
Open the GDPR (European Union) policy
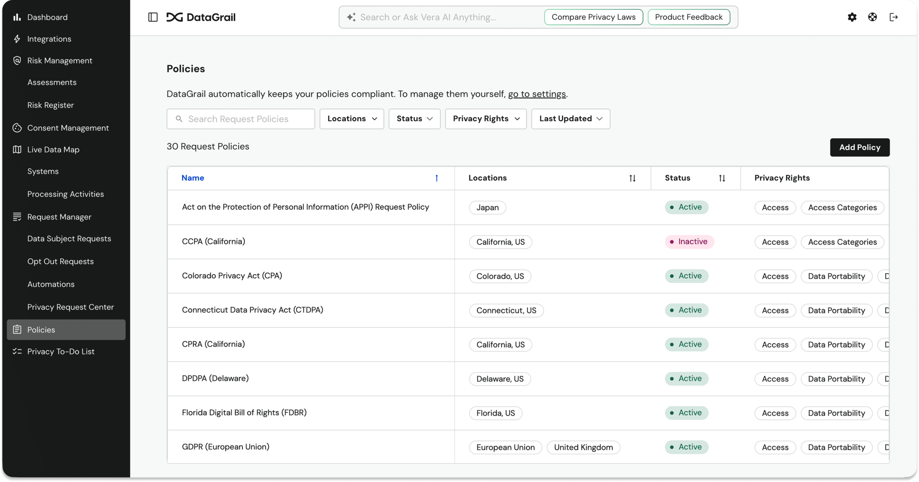(225, 447)
